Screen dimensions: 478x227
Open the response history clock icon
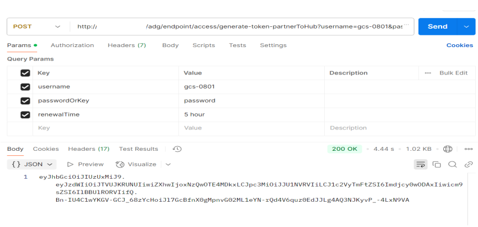[x=177, y=149]
